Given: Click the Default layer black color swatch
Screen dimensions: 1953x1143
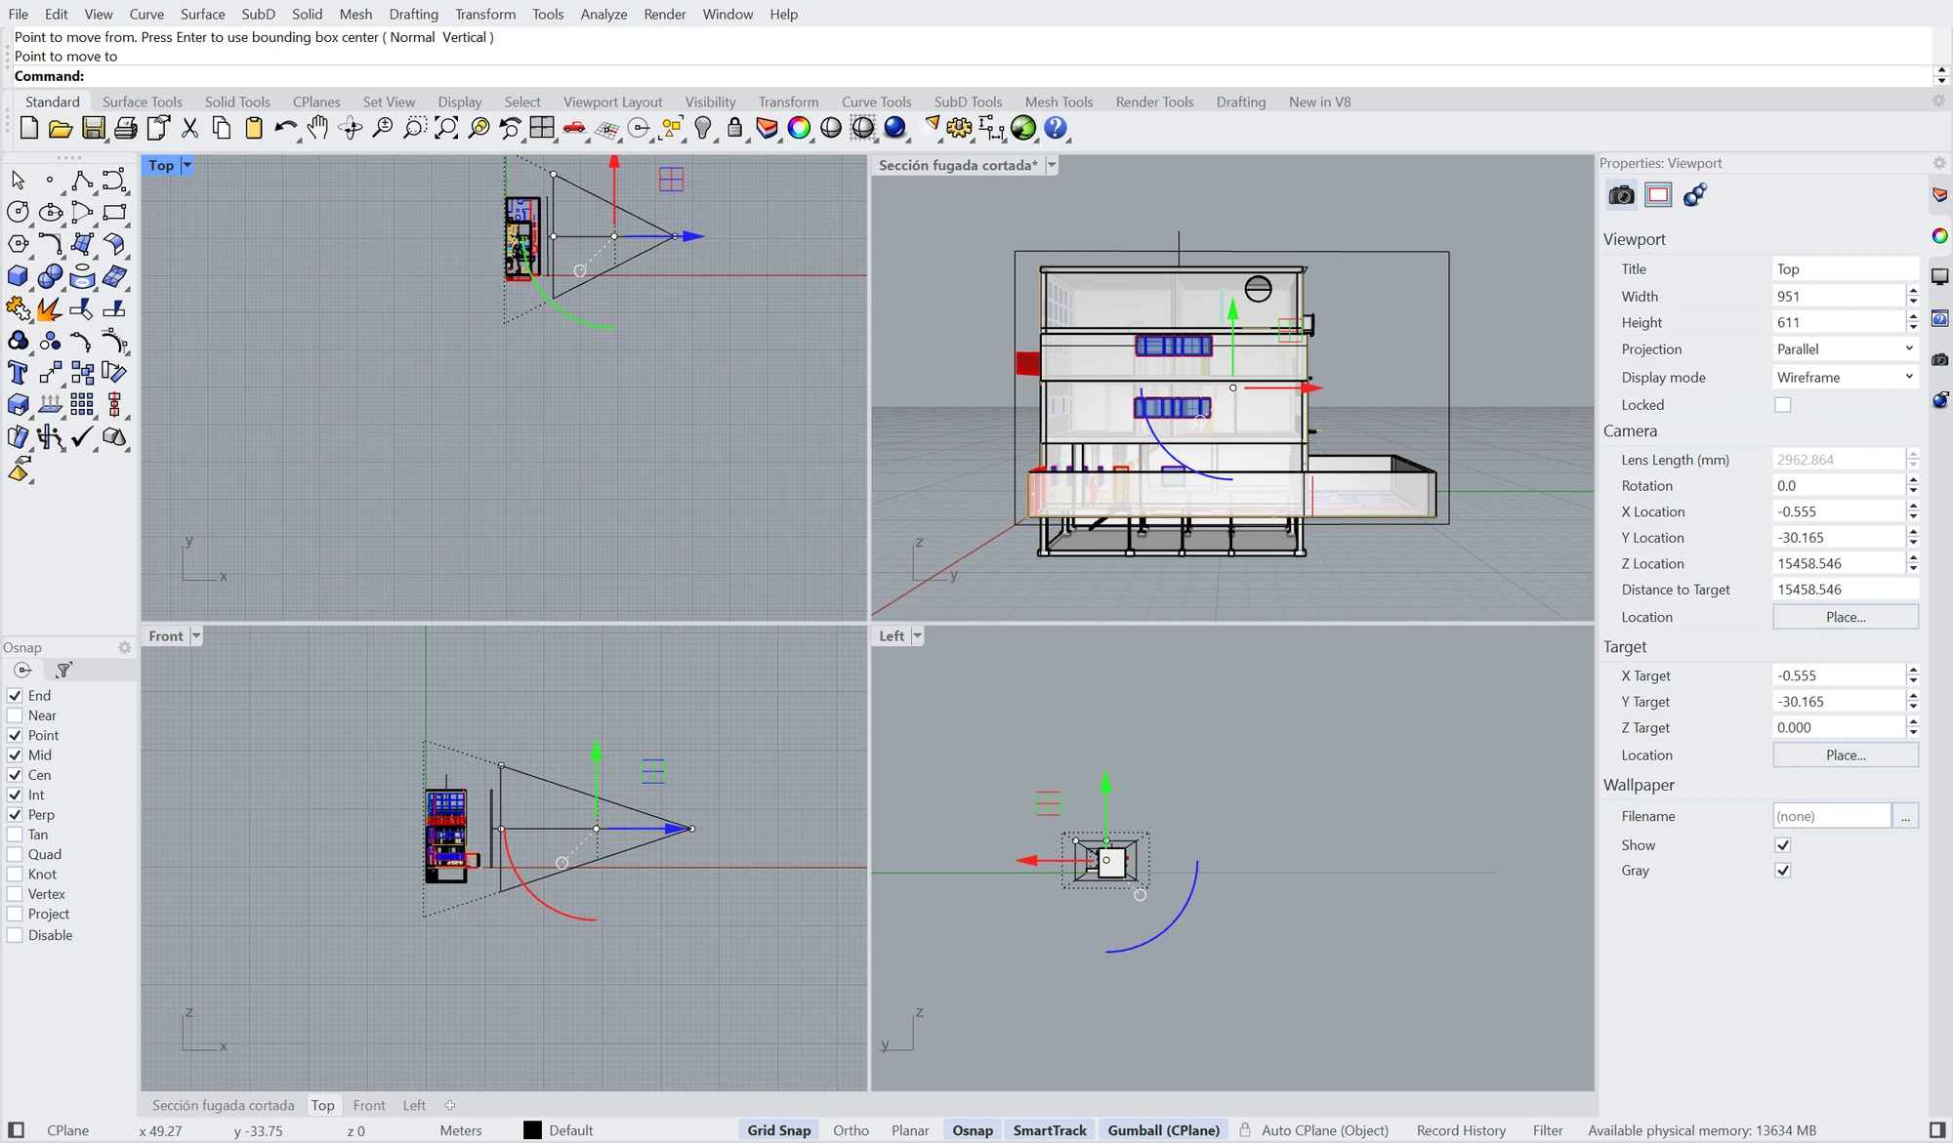Looking at the screenshot, I should click(532, 1130).
